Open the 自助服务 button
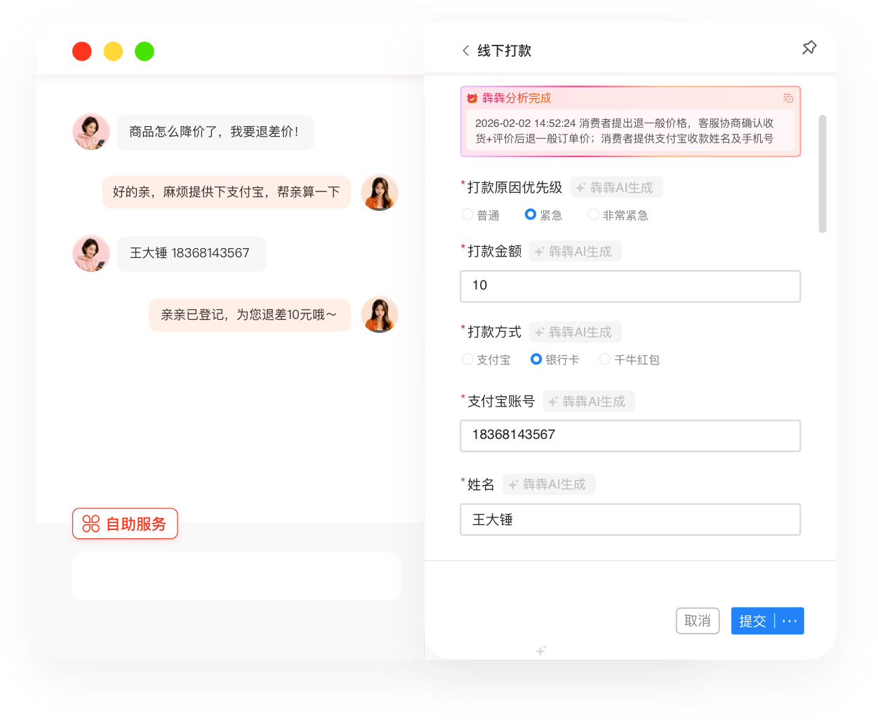Image resolution: width=878 pixels, height=720 pixels. [125, 524]
